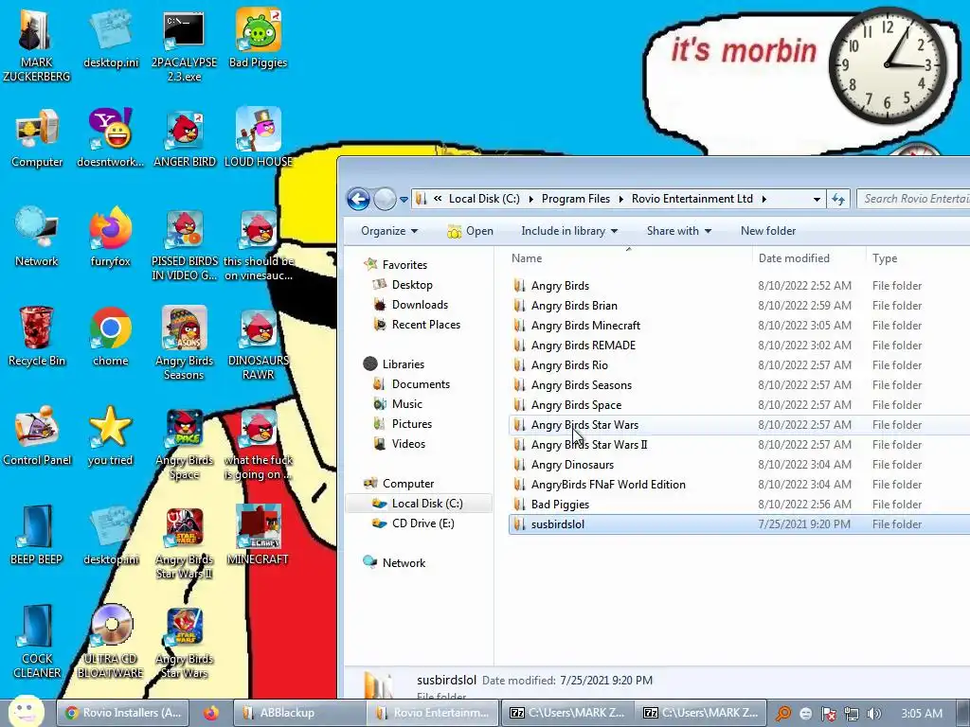Expand the arrow after Program Files breadcrumb
Viewport: 970px width, 727px height.
620,199
